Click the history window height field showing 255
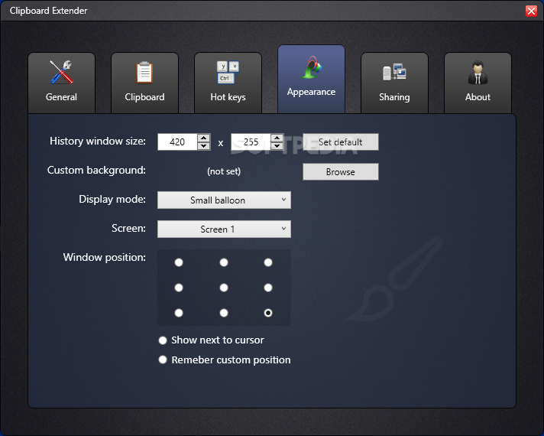 tap(251, 142)
